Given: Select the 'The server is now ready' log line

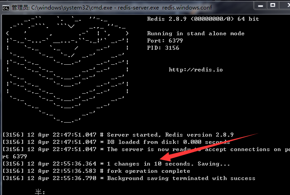Looking at the screenshot, I should [146, 149].
